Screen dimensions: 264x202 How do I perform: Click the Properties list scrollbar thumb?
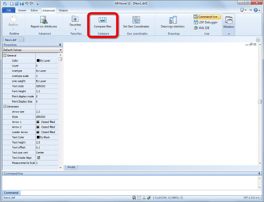60,59
